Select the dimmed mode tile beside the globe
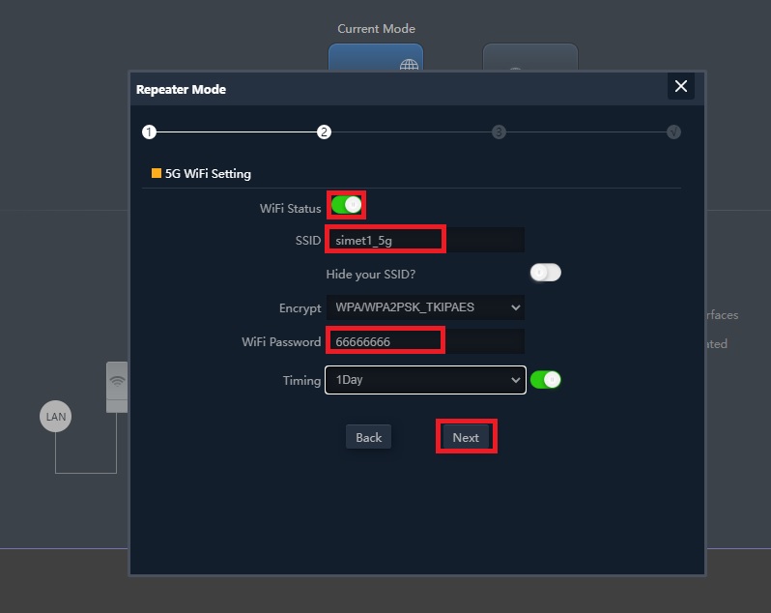 point(529,59)
